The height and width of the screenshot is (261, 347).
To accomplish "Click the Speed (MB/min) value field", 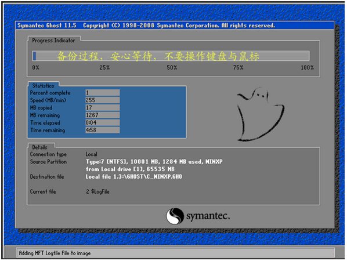I will click(103, 100).
